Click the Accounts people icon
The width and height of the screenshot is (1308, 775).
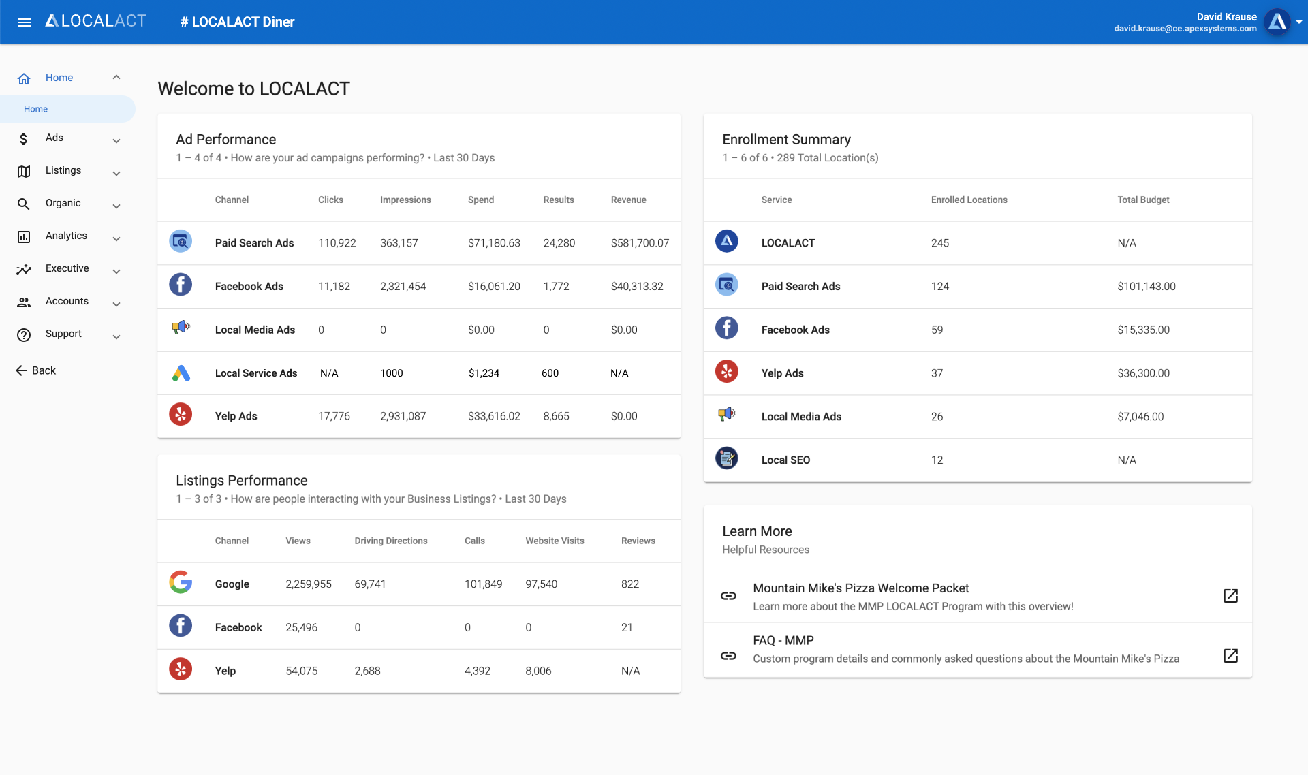(x=24, y=302)
